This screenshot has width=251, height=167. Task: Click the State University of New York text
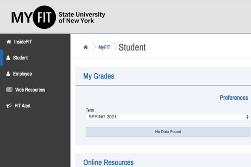pos(82,18)
